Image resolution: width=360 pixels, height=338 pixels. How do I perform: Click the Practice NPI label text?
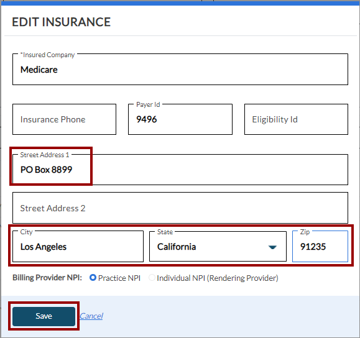(119, 278)
